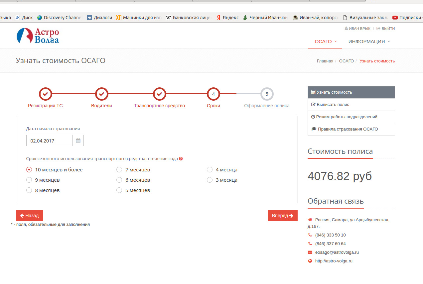Viewport: 423px width, 284px height.
Task: Open the Машинки для изг bookmark
Action: click(139, 18)
